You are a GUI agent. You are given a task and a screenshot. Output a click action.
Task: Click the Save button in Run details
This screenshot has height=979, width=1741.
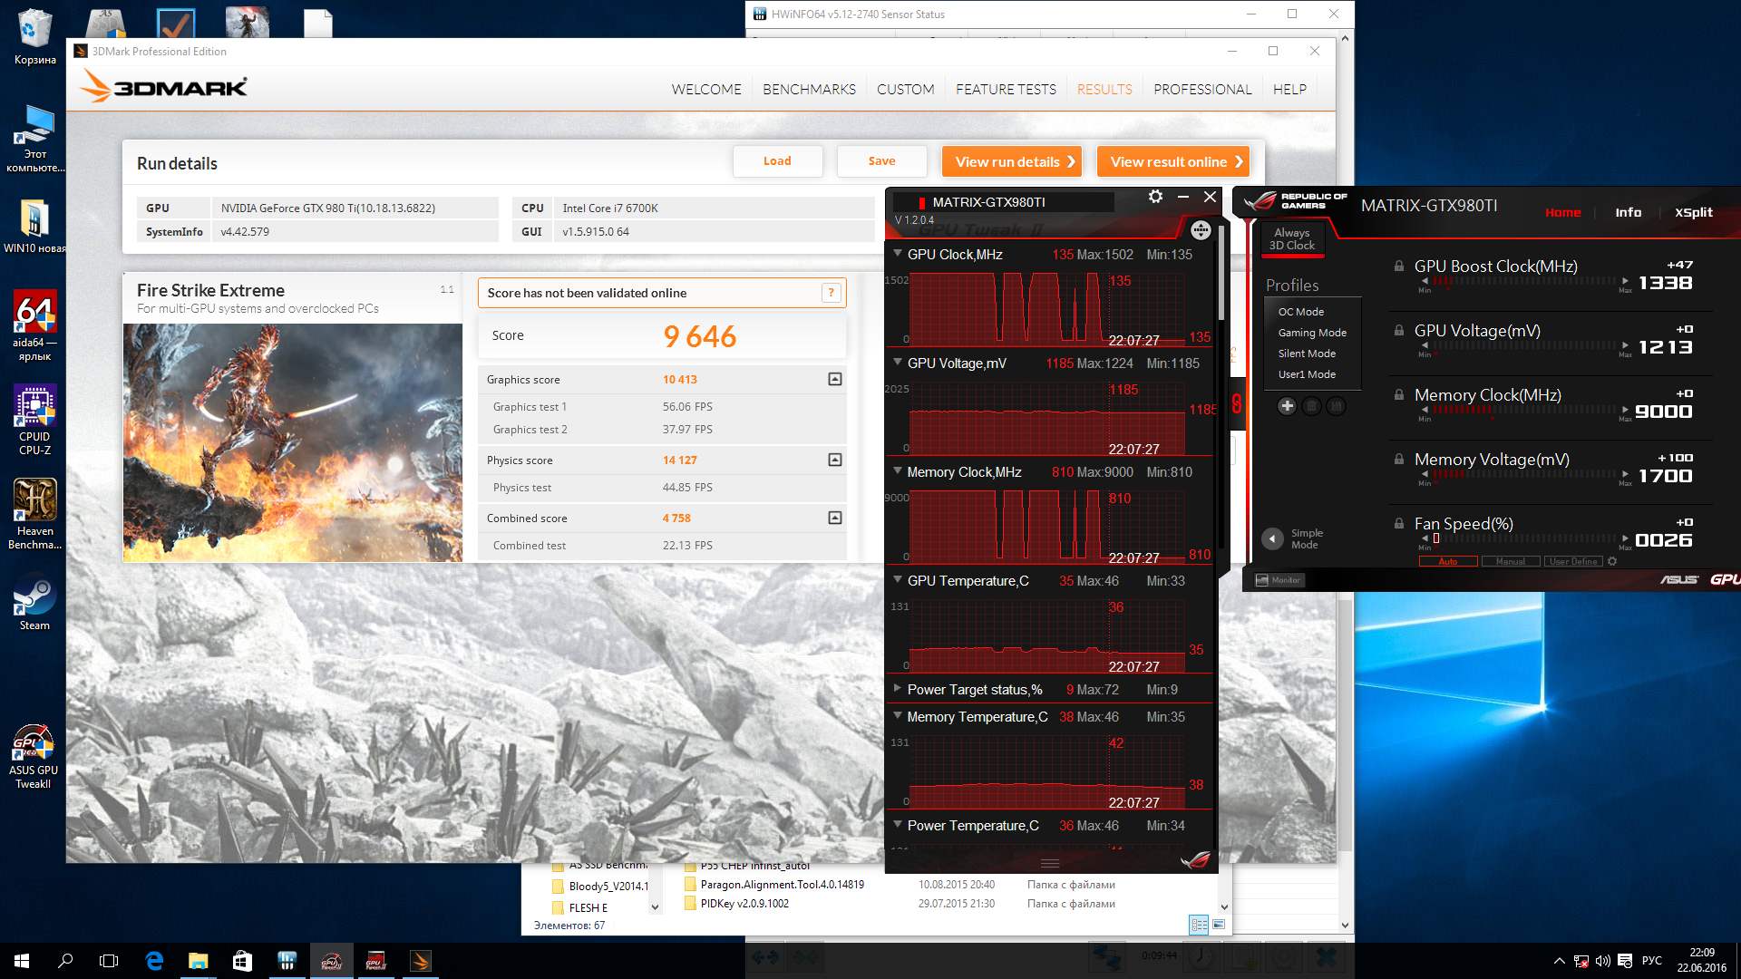tap(881, 161)
